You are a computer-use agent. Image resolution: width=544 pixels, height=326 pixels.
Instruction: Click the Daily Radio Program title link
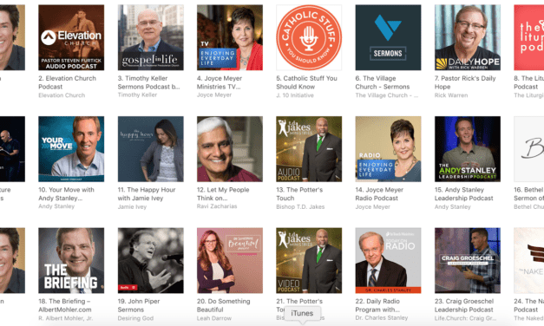(x=377, y=305)
